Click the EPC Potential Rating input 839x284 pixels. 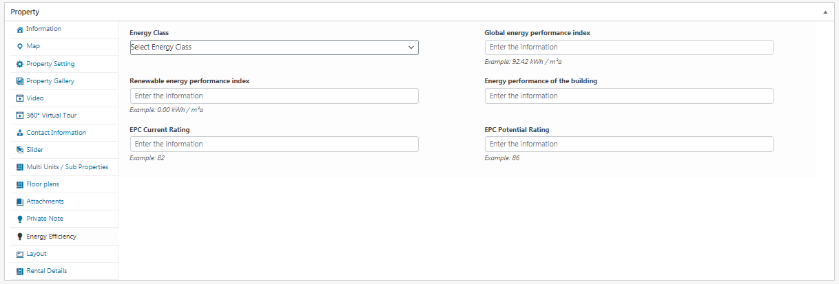(x=629, y=144)
